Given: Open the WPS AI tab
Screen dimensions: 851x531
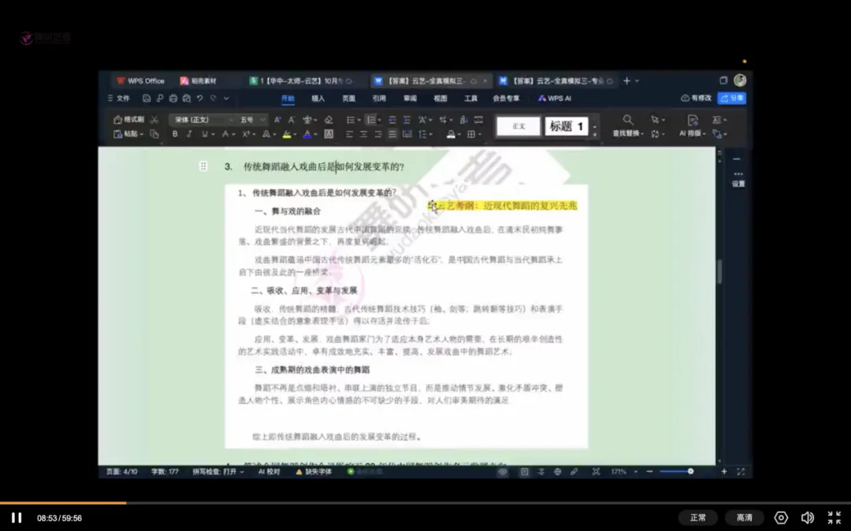Looking at the screenshot, I should click(555, 98).
